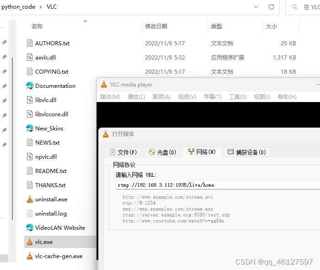Select the libvlccore.dll file name
Image resolution: width=320 pixels, height=270 pixels.
[52, 114]
